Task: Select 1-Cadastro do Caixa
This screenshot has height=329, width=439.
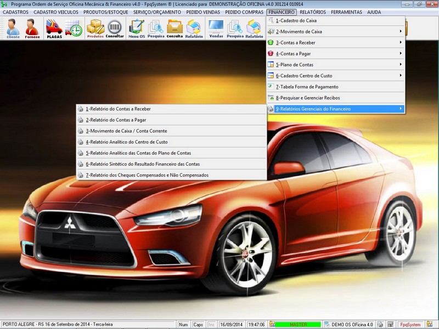Action: coord(336,21)
